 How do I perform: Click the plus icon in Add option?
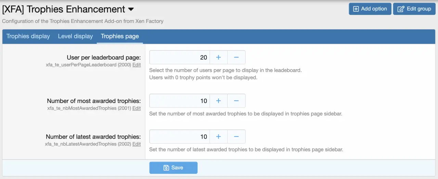pos(356,9)
